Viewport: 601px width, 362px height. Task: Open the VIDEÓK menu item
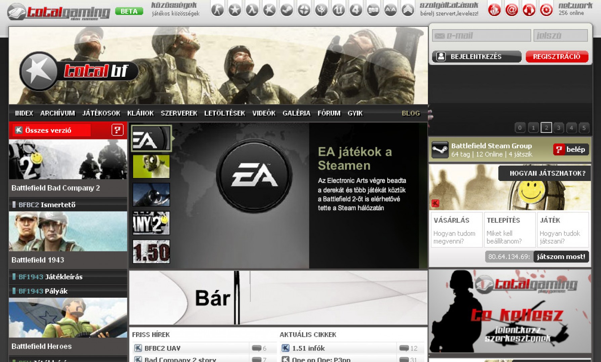click(x=264, y=113)
